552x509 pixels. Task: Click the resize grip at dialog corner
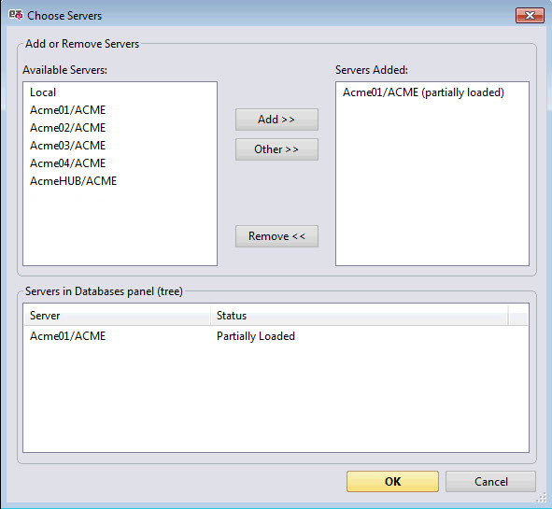[541, 498]
